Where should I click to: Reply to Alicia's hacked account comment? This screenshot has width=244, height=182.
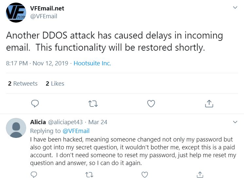click(x=34, y=175)
